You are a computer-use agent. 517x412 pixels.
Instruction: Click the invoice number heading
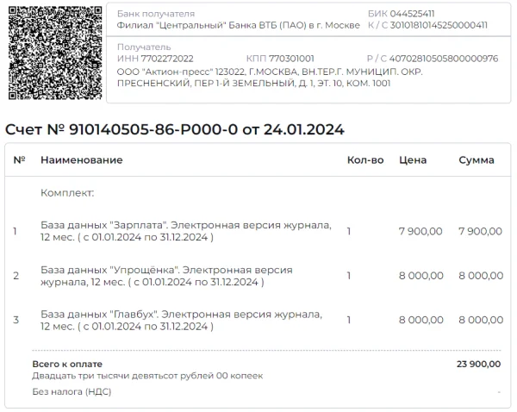coord(175,130)
